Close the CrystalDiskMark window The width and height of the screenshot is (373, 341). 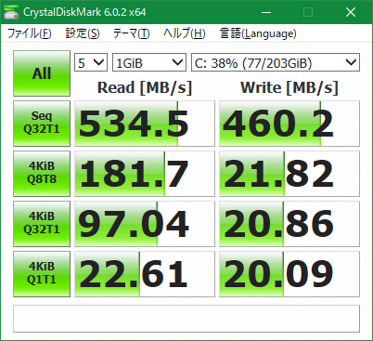pyautogui.click(x=351, y=12)
